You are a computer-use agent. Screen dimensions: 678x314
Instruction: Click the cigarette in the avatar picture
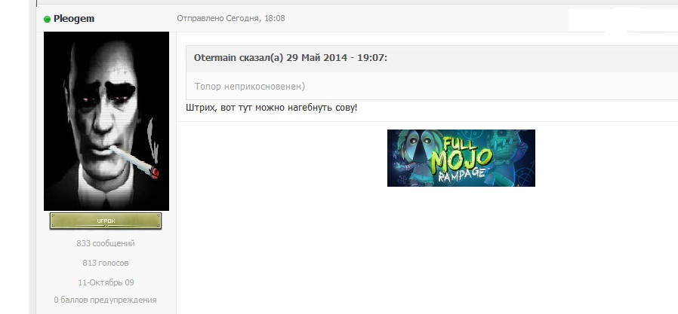coord(134,161)
